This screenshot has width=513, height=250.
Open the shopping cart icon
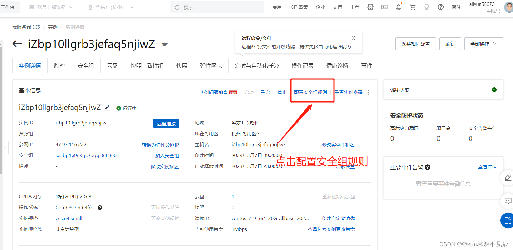coord(413,7)
